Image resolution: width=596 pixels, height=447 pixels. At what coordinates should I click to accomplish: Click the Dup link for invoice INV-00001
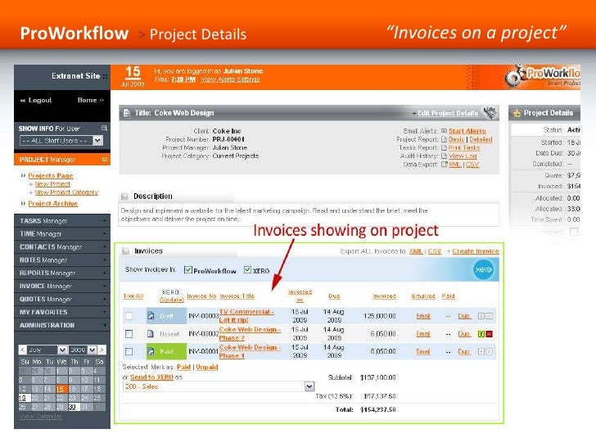click(464, 351)
